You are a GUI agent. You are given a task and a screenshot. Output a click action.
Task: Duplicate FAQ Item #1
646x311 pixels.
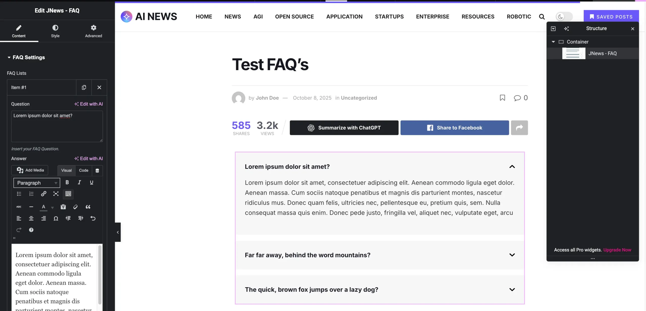click(84, 87)
